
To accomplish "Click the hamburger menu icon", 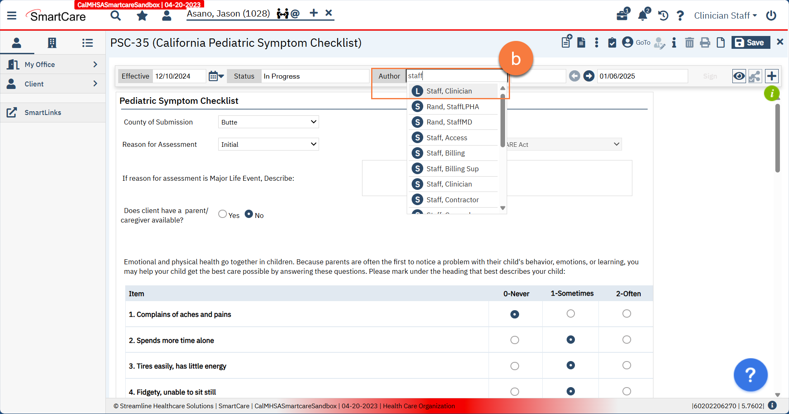I will 12,16.
